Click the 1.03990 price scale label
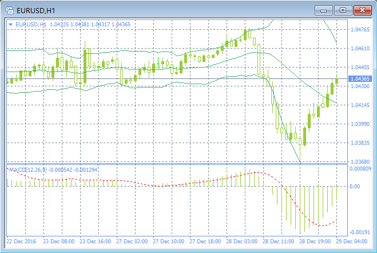This screenshot has width=377, height=253. (x=360, y=124)
